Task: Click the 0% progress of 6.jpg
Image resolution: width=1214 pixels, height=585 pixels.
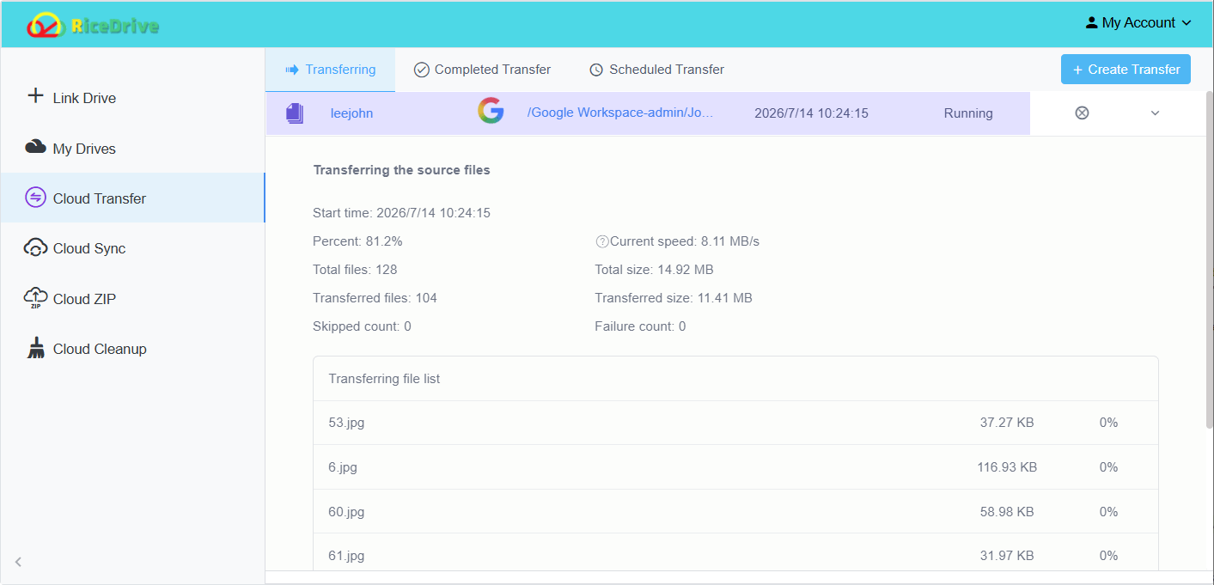Action: [1108, 467]
